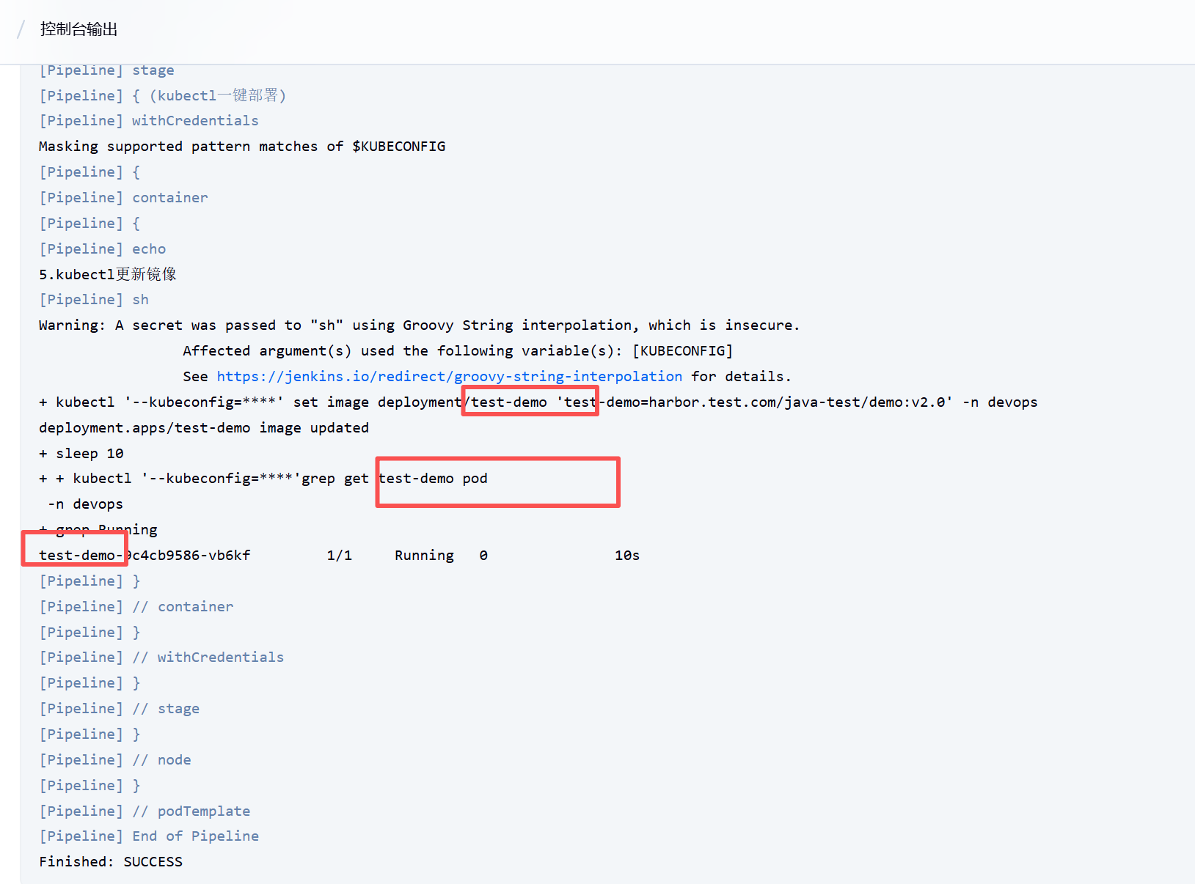Click the '[Pipeline] // container' closing line
Image resolution: width=1195 pixels, height=884 pixels.
pyautogui.click(x=136, y=607)
